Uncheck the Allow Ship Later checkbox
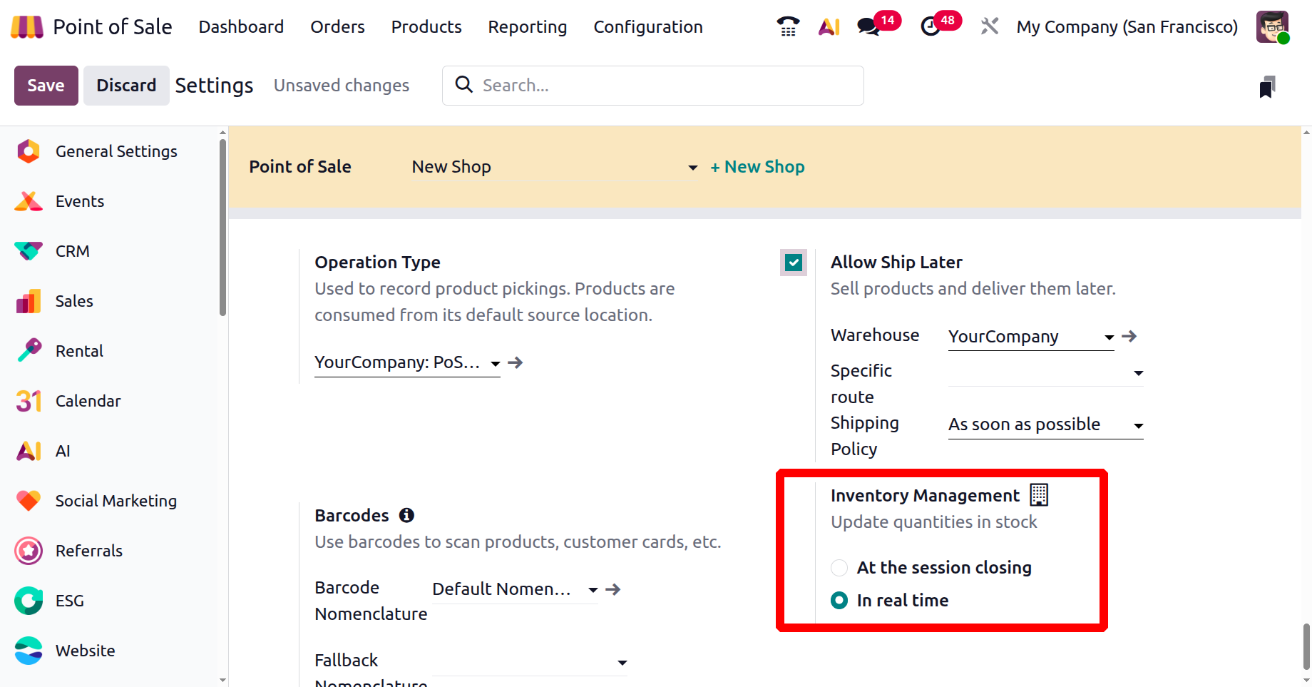The height and width of the screenshot is (687, 1312). click(793, 263)
